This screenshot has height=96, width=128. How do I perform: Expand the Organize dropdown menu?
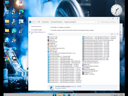51,34
